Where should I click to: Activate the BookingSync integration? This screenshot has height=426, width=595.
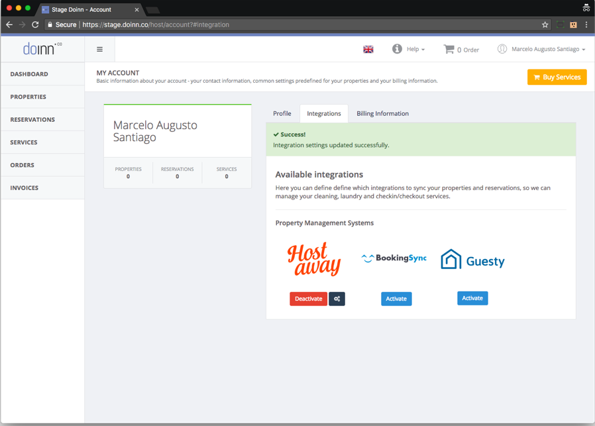(396, 299)
